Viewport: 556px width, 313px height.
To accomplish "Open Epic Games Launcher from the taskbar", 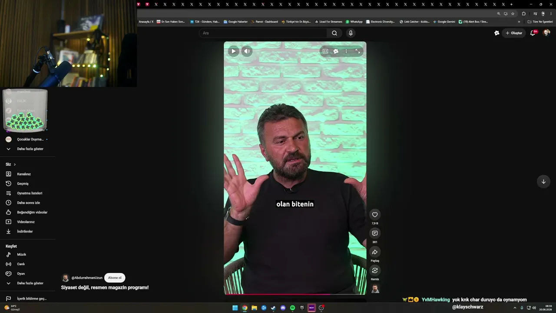I will tap(302, 308).
